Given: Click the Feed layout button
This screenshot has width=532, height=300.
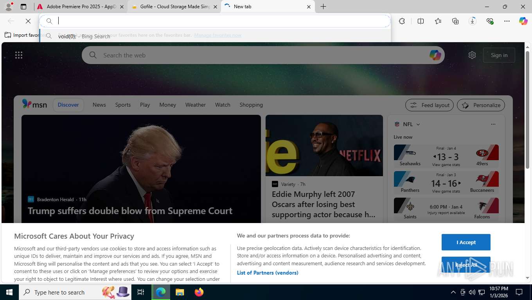Looking at the screenshot, I should 430,105.
